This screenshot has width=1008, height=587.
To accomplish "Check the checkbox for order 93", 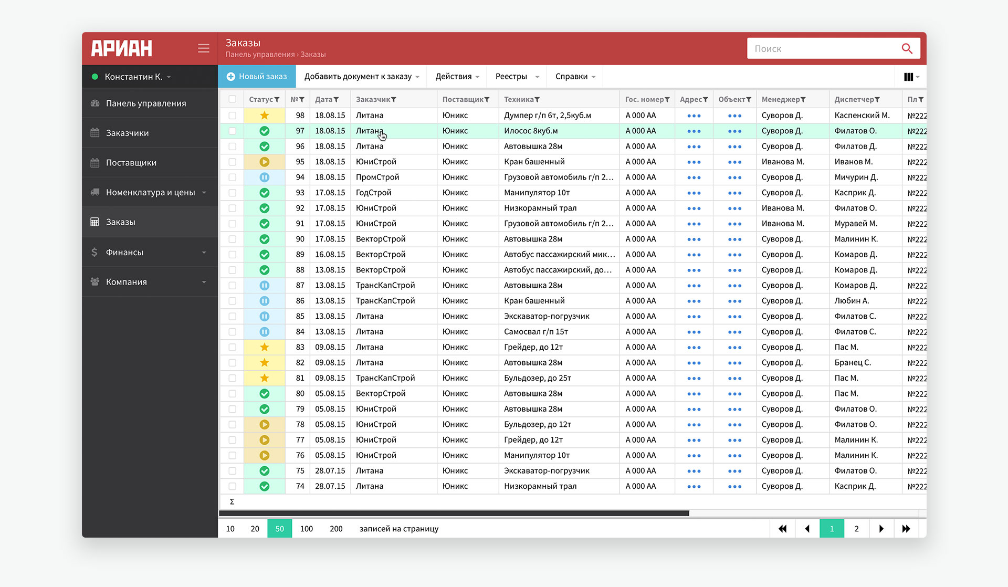I will pos(233,193).
